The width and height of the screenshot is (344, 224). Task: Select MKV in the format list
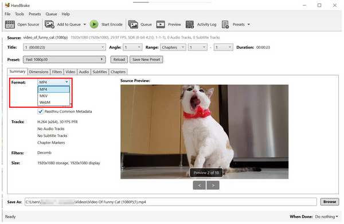click(x=54, y=96)
